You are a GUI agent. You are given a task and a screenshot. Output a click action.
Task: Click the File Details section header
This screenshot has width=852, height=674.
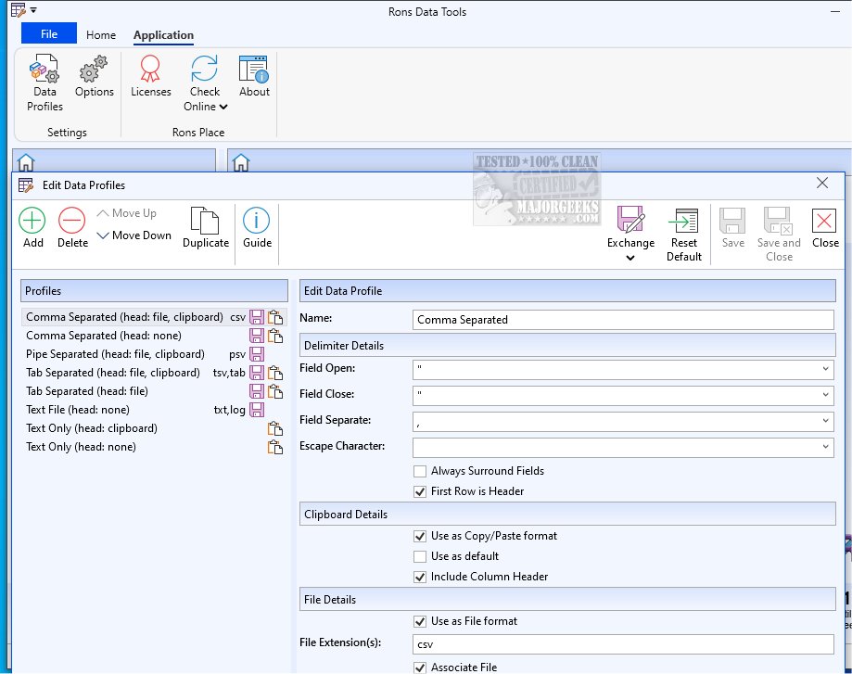click(x=567, y=600)
